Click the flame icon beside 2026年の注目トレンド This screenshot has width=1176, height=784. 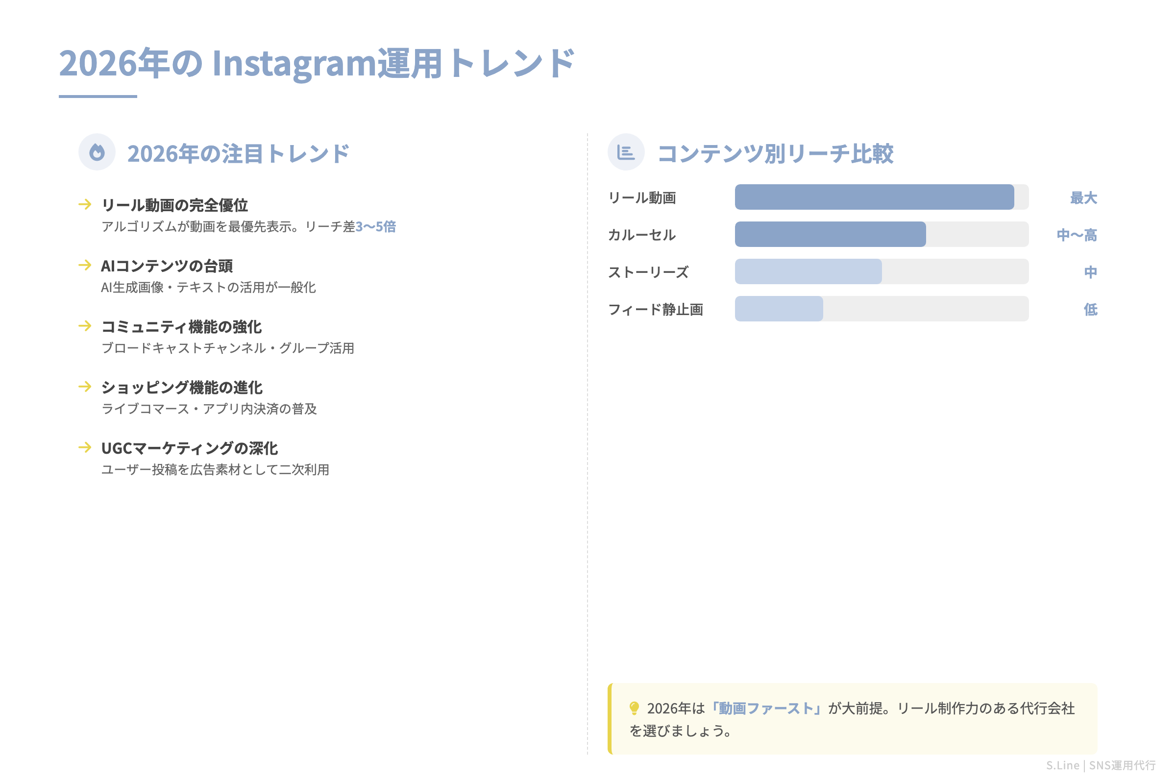pyautogui.click(x=97, y=152)
